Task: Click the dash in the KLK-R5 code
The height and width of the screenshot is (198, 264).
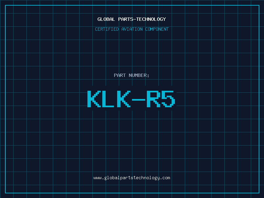Action: (138, 99)
